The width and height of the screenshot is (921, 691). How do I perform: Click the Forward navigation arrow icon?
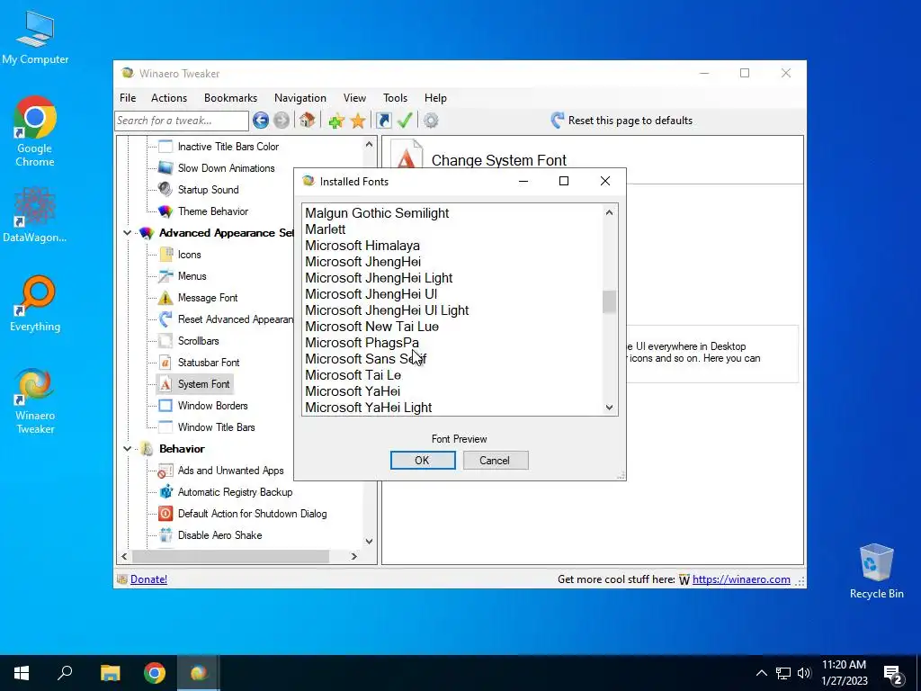282,121
